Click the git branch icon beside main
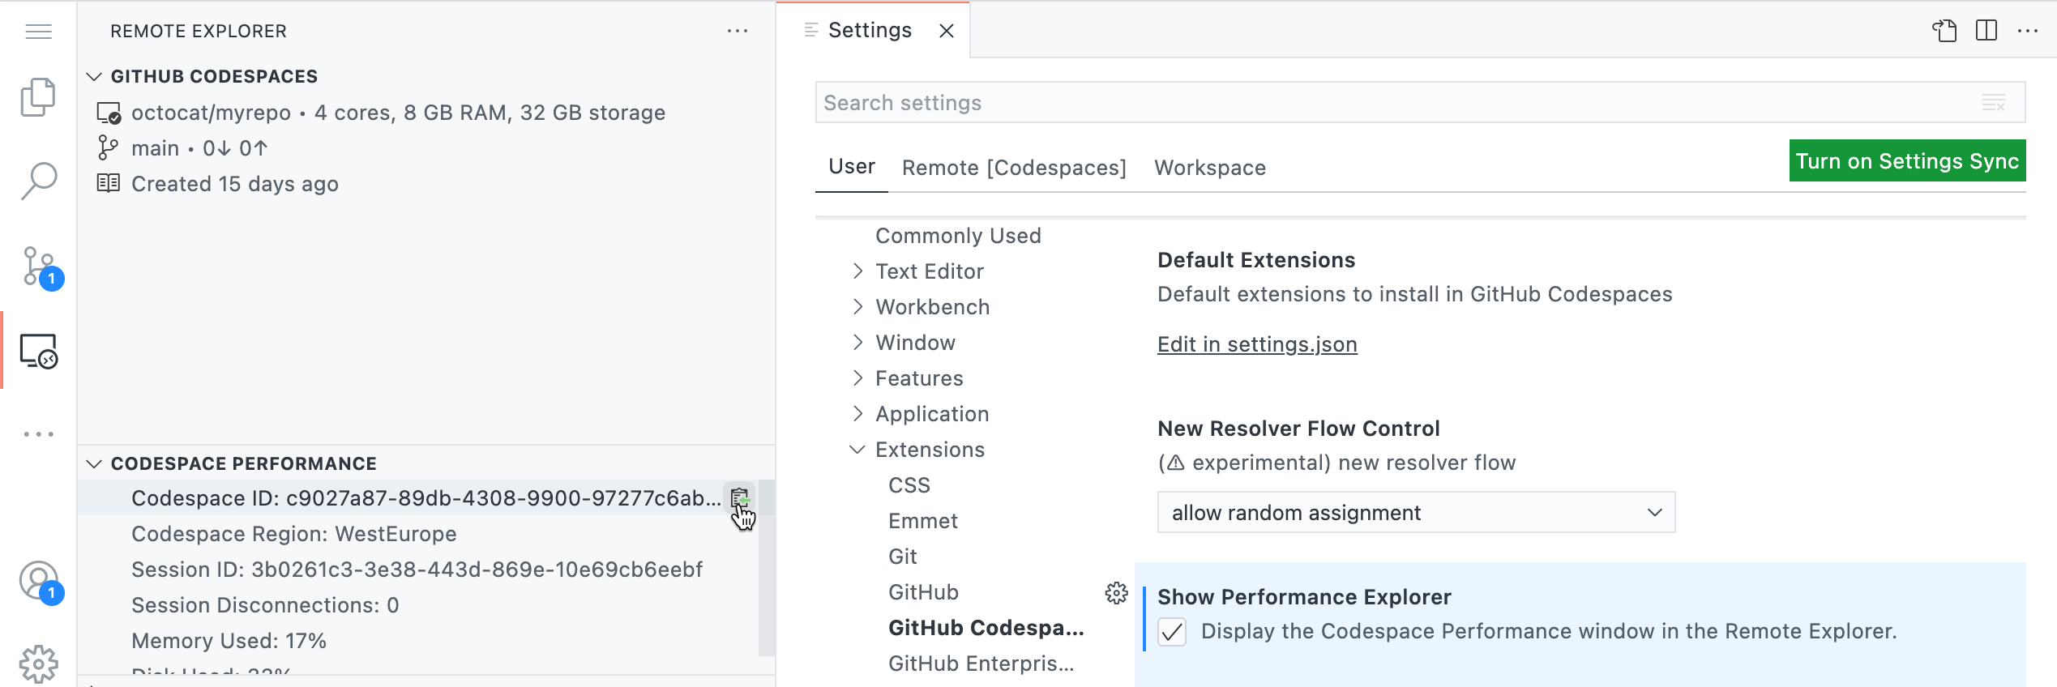This screenshot has width=2057, height=687. click(x=107, y=147)
